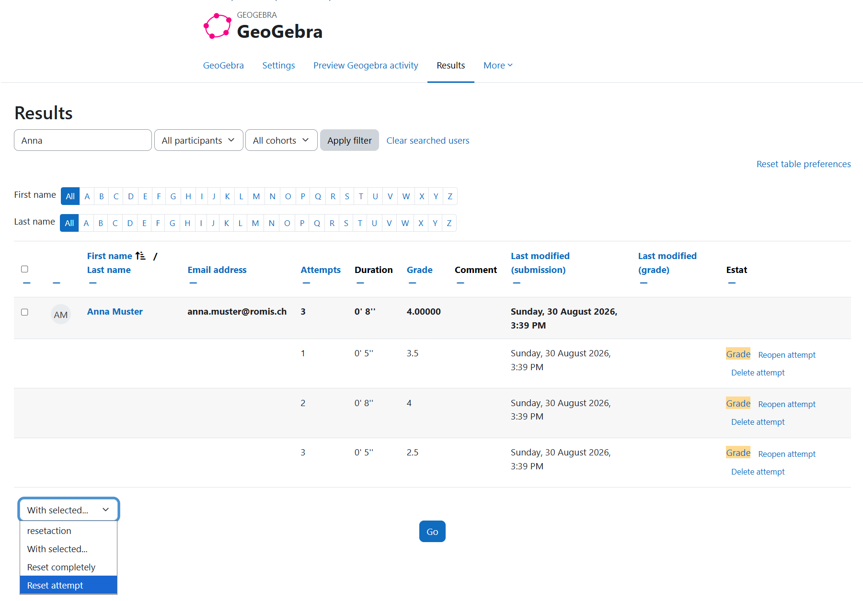Click the GeoGebra logo icon
Image resolution: width=863 pixels, height=601 pixels.
click(217, 26)
